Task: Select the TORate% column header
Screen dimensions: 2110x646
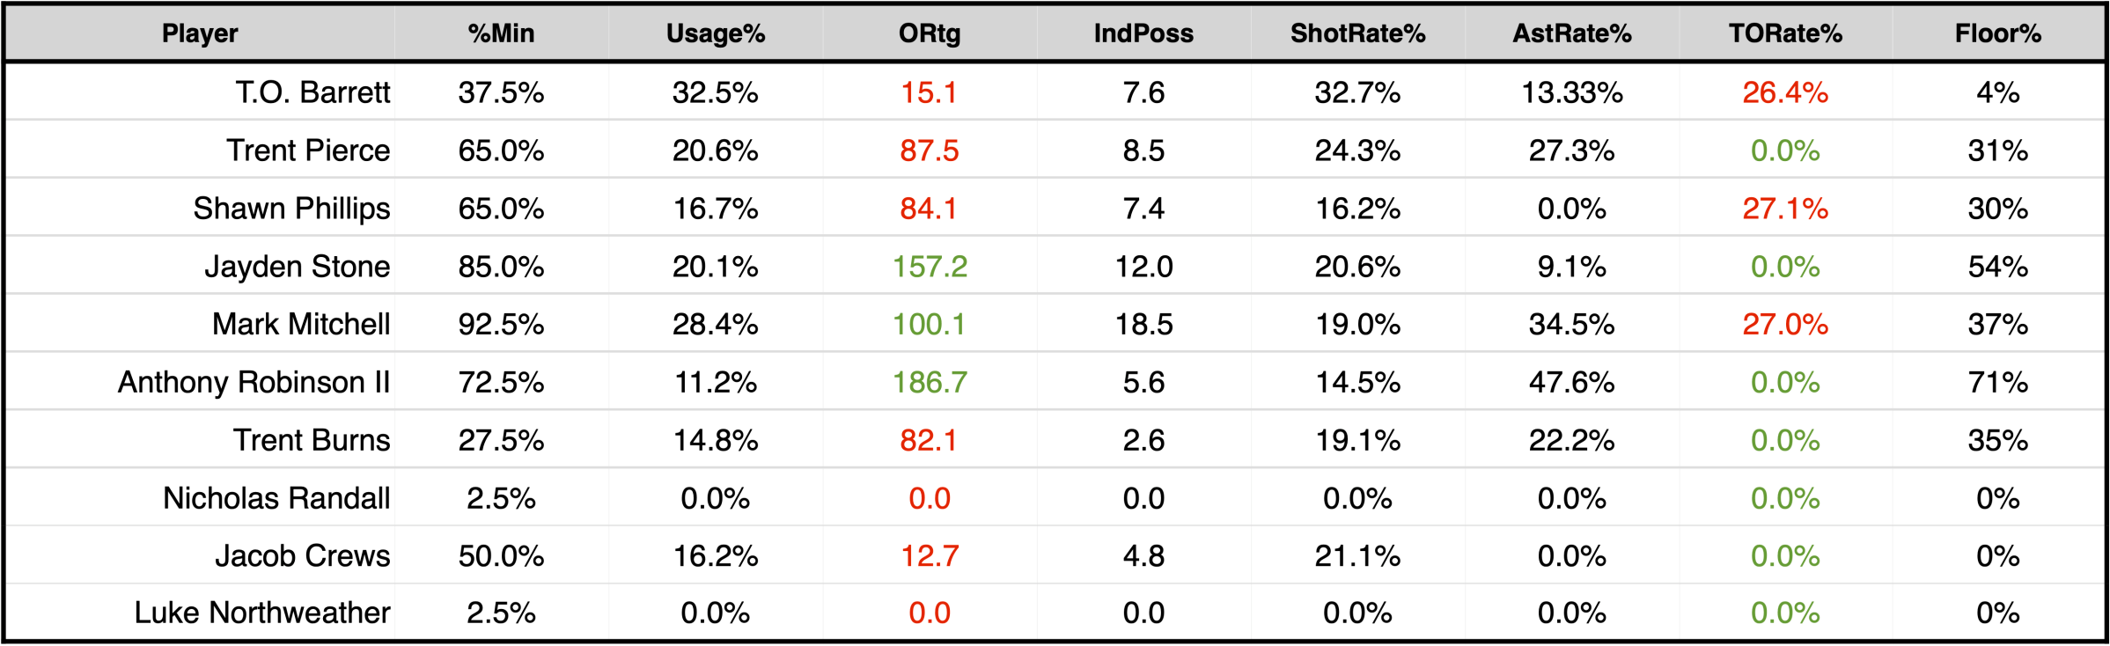Action: 1785,33
